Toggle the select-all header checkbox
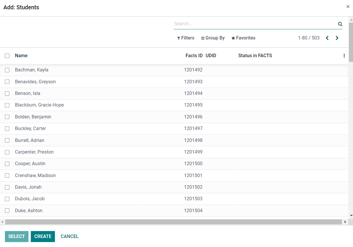 (x=7, y=56)
